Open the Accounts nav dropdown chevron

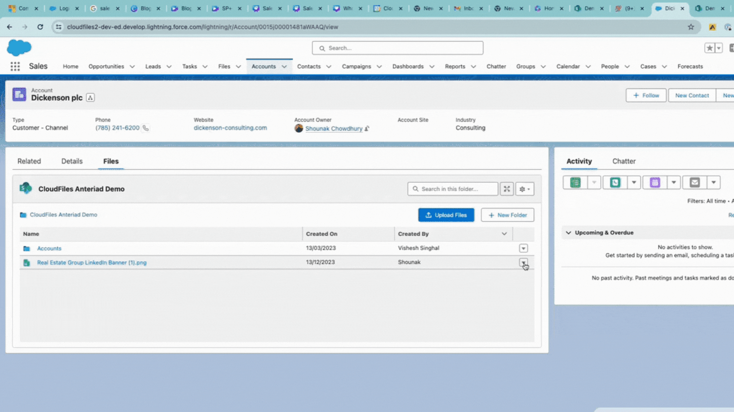[284, 66]
